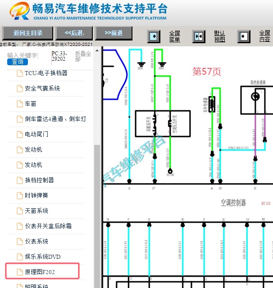Click document icon beside 仪表开关盒后除霜
The image size is (273, 288).
tap(20, 226)
